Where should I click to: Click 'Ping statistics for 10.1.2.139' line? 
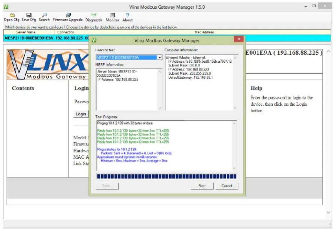click(x=117, y=149)
